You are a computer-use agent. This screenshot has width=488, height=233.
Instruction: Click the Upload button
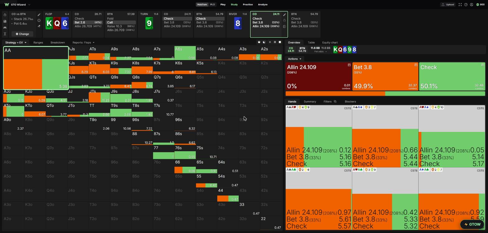pyautogui.click(x=448, y=5)
